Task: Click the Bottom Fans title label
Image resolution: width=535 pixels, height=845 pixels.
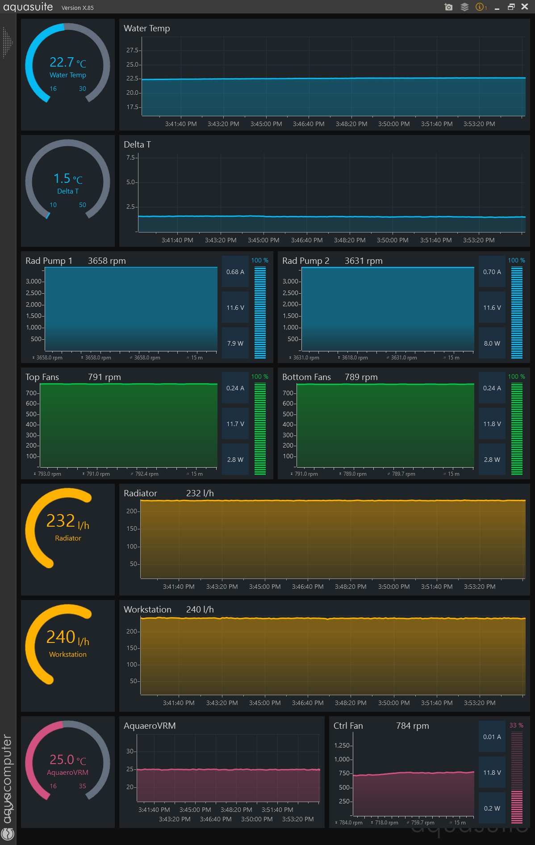Action: [x=306, y=377]
